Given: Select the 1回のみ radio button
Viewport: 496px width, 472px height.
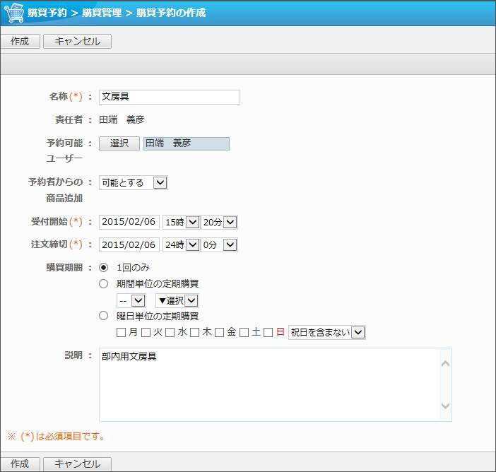Looking at the screenshot, I should [x=104, y=268].
